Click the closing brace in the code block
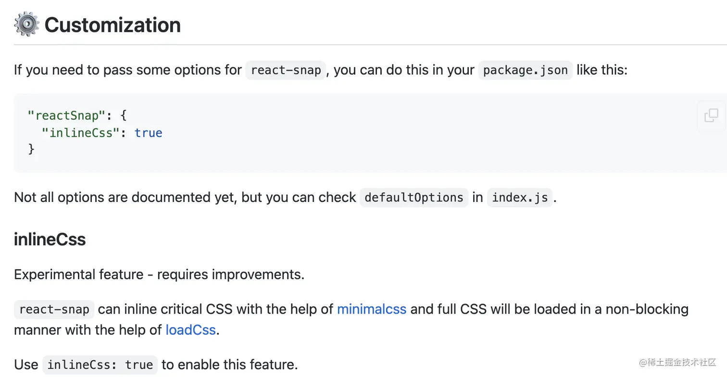 coord(32,149)
